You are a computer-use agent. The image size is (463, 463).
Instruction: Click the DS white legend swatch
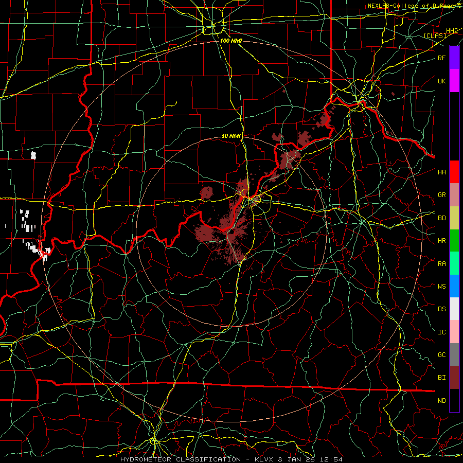point(454,309)
